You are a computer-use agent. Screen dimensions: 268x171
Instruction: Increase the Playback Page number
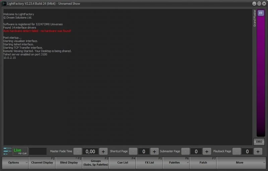coord(258,151)
